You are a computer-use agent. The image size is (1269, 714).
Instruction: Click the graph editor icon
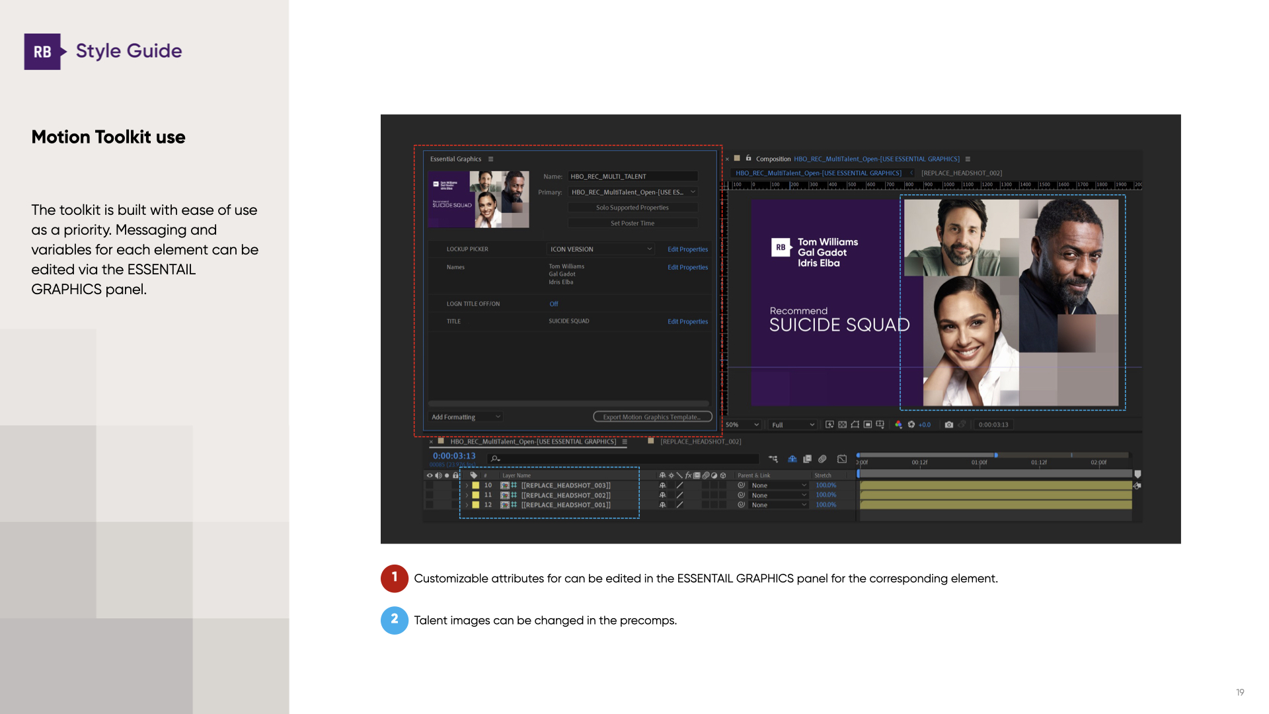(x=842, y=459)
